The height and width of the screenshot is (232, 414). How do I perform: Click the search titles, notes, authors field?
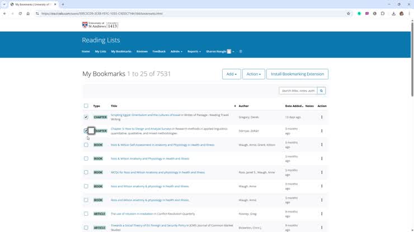tap(298, 90)
